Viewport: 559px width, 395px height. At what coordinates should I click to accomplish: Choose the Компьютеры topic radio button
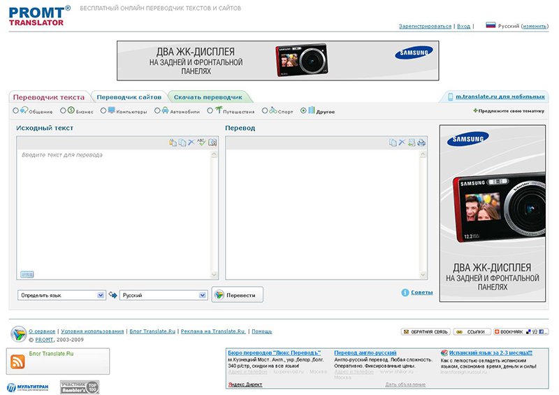[103, 110]
